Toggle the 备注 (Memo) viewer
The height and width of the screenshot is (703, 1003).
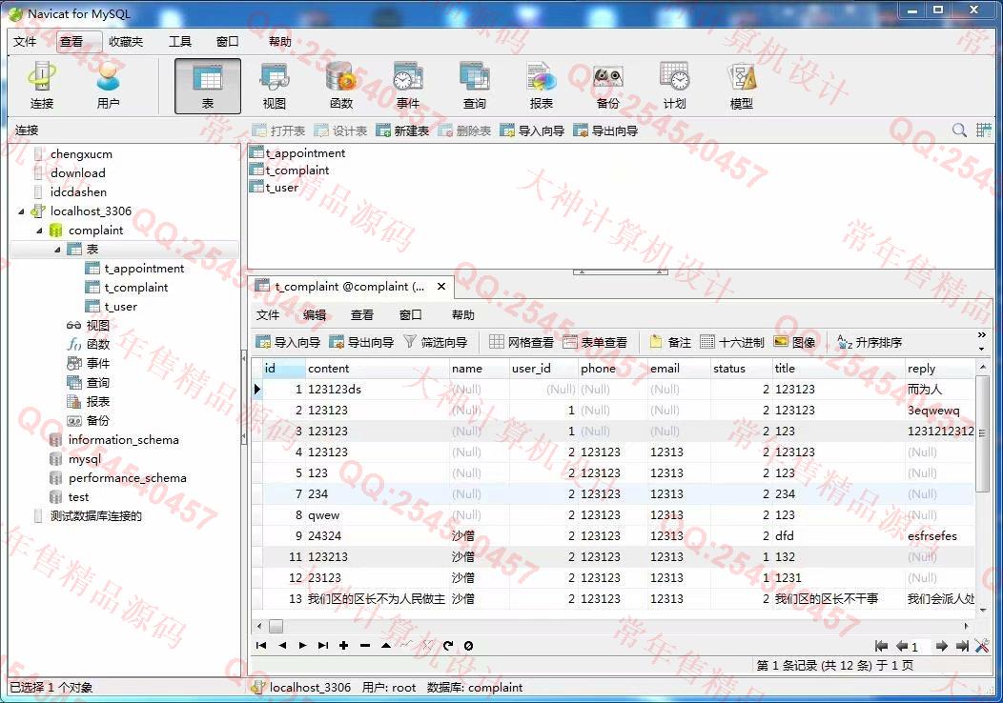point(670,342)
